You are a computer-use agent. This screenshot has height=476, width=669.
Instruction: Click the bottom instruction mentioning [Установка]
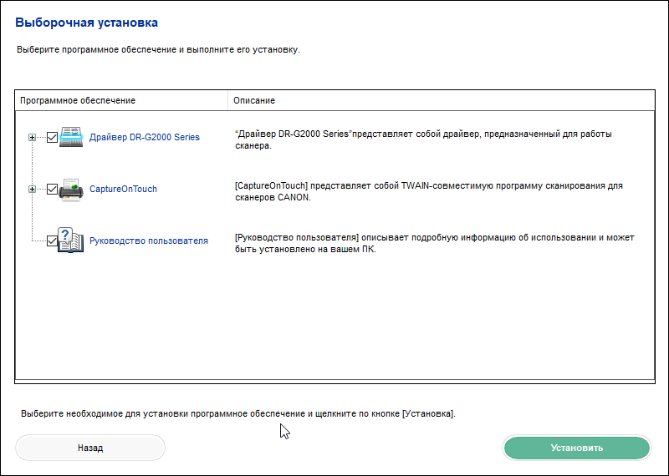[x=238, y=413]
